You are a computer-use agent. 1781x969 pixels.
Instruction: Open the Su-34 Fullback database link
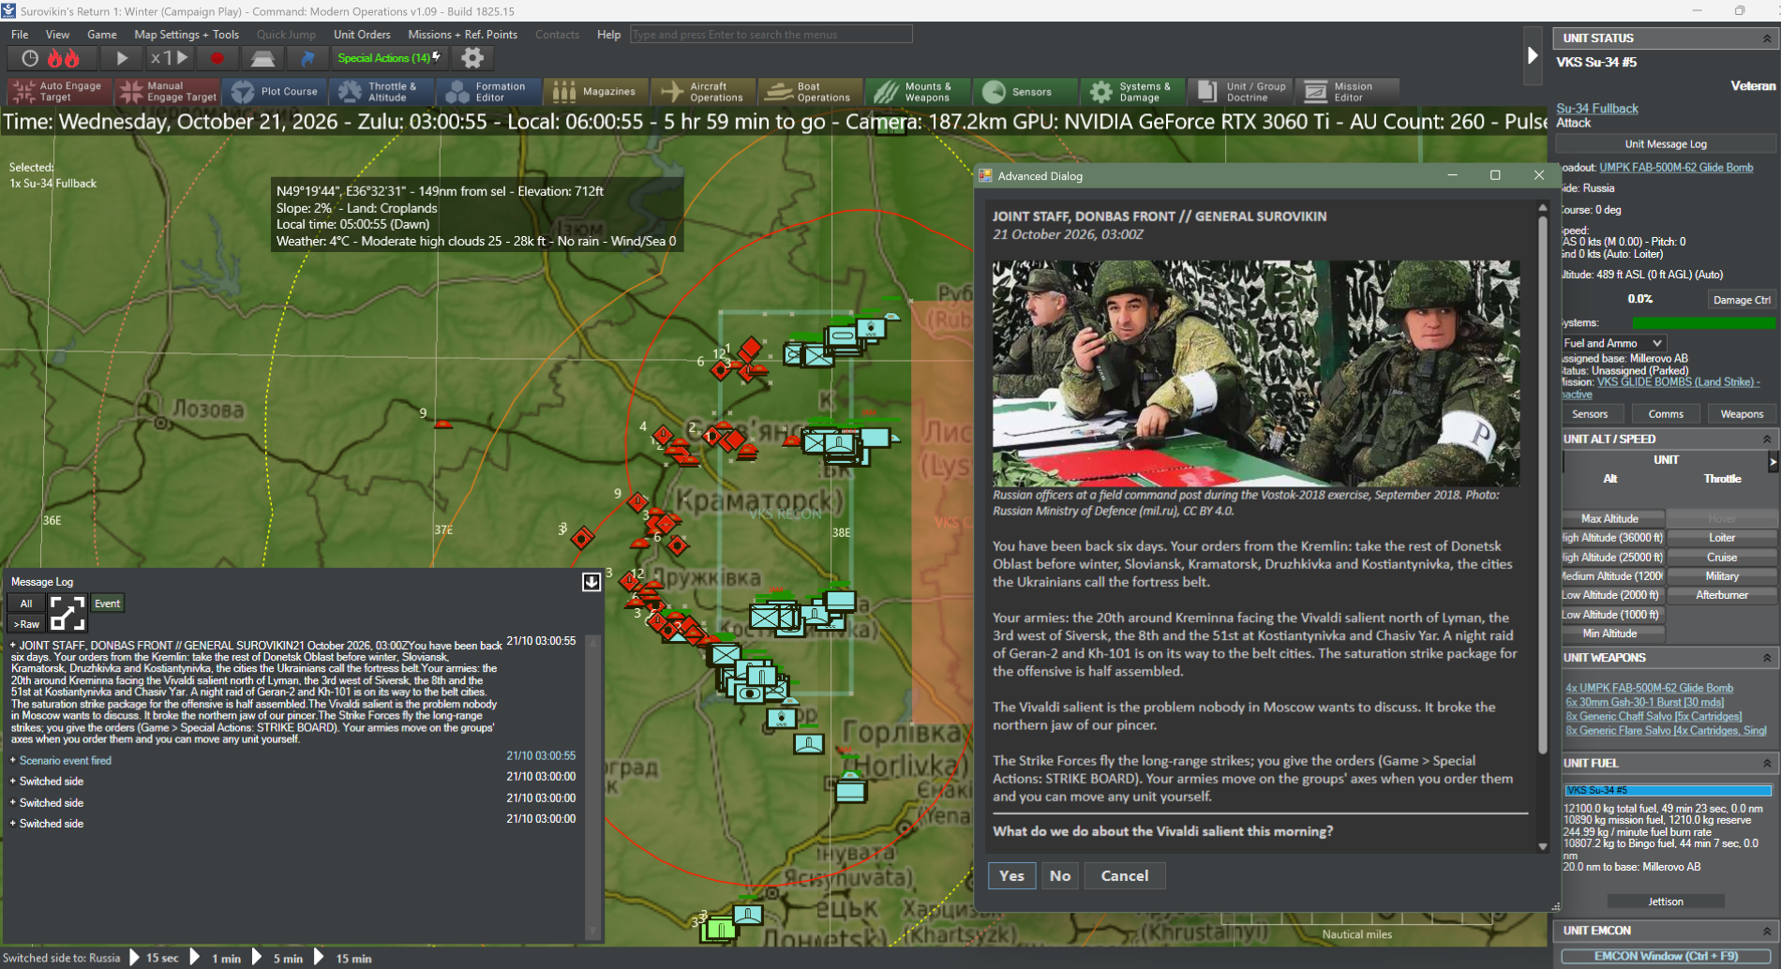[1597, 108]
